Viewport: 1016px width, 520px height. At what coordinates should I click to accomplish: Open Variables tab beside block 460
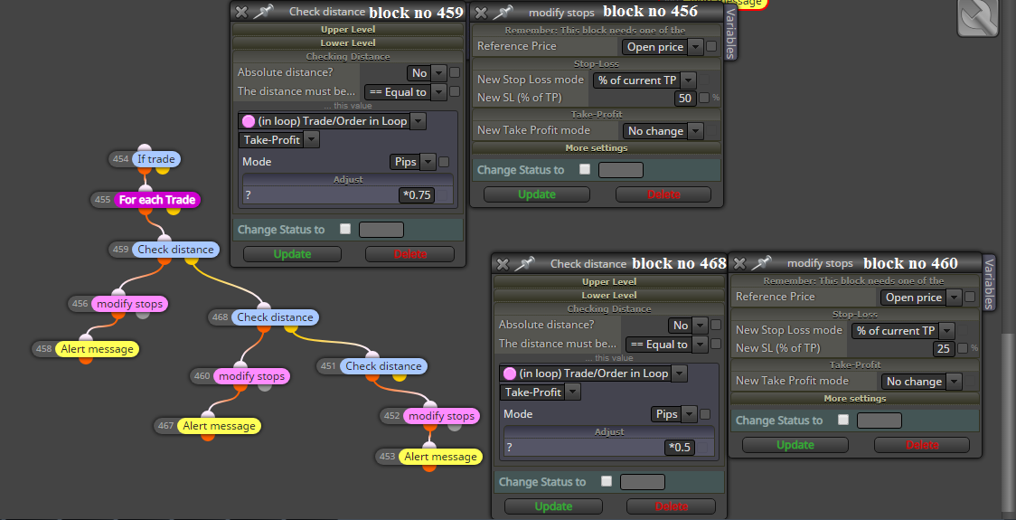tap(988, 283)
